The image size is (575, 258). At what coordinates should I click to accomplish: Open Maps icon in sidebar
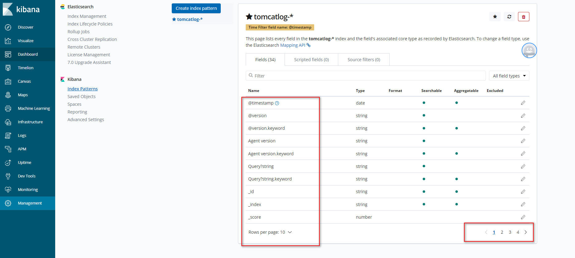point(8,95)
